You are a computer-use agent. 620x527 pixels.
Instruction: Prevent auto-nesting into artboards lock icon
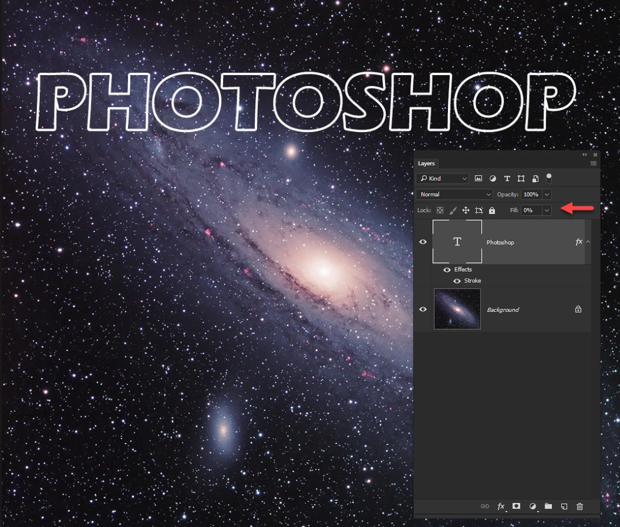coord(479,210)
